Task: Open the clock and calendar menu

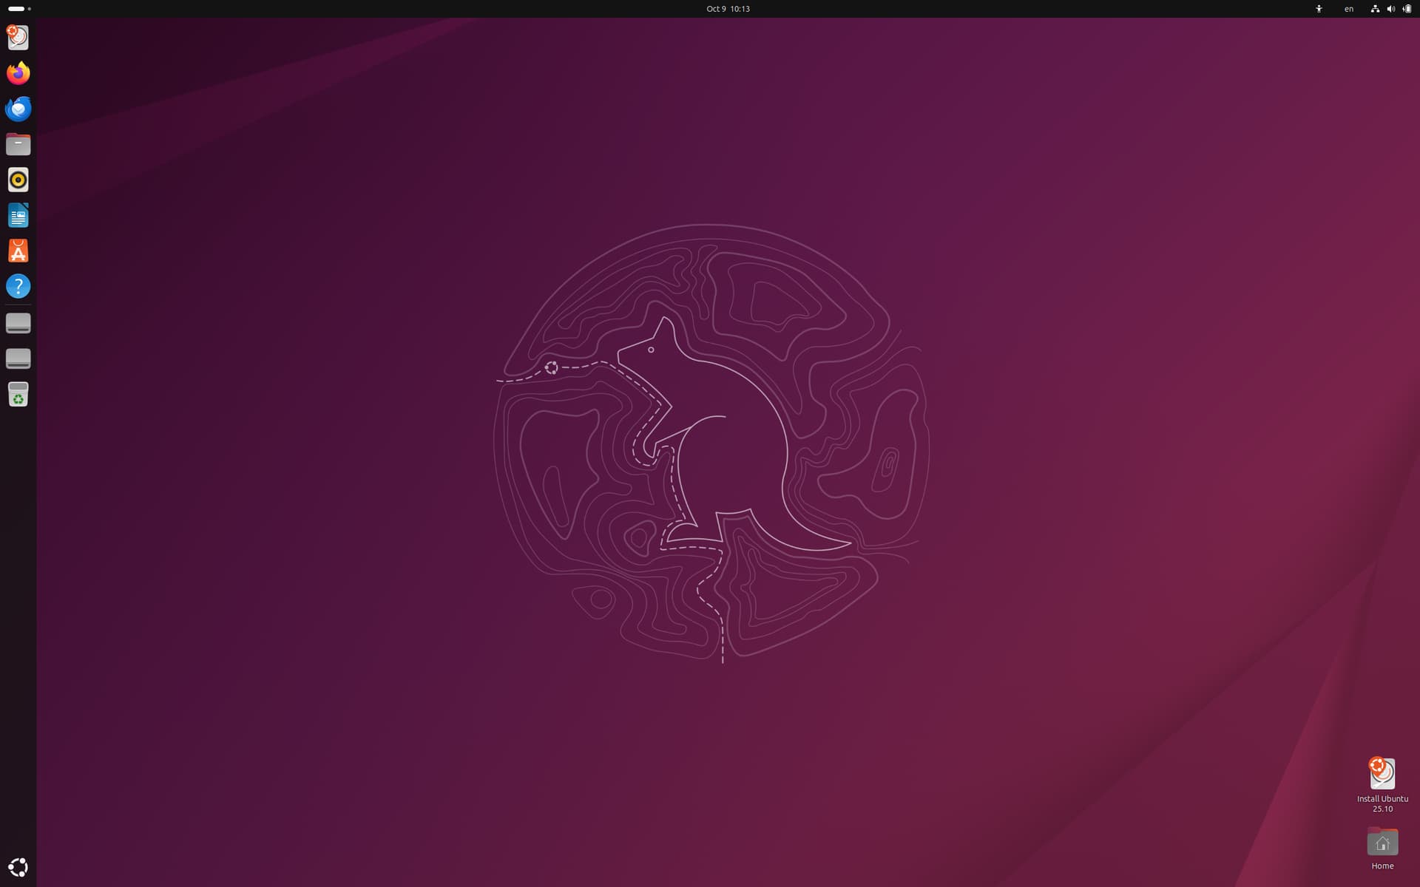Action: (x=728, y=9)
